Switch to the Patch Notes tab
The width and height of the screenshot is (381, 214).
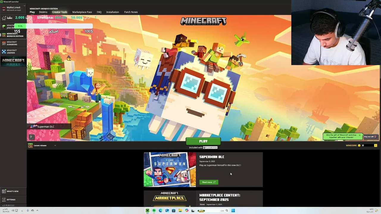131,12
